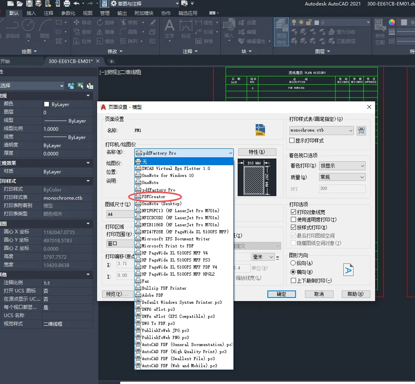Screen dimensions: 415x384
Task: Select the Fillet (圆角) tool
Action: (129, 32)
